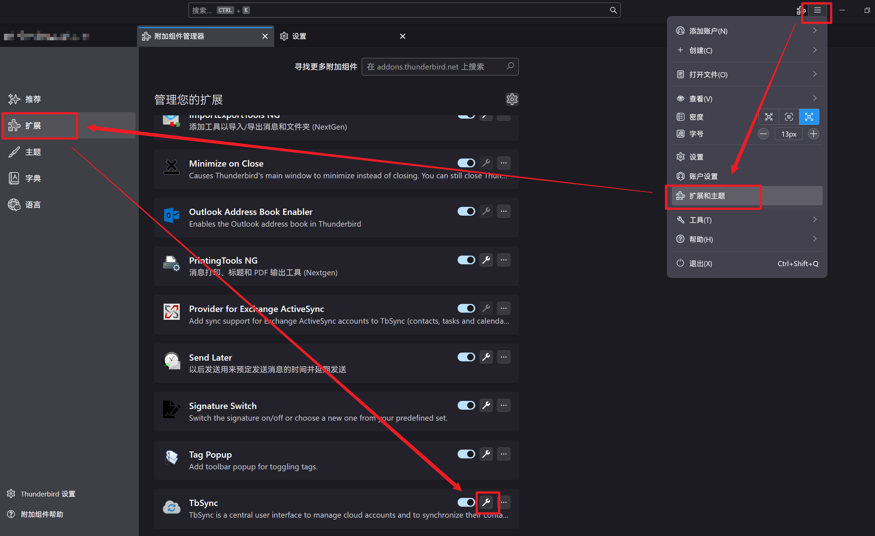
Task: Select 退出(X) menu item
Action: click(x=747, y=263)
